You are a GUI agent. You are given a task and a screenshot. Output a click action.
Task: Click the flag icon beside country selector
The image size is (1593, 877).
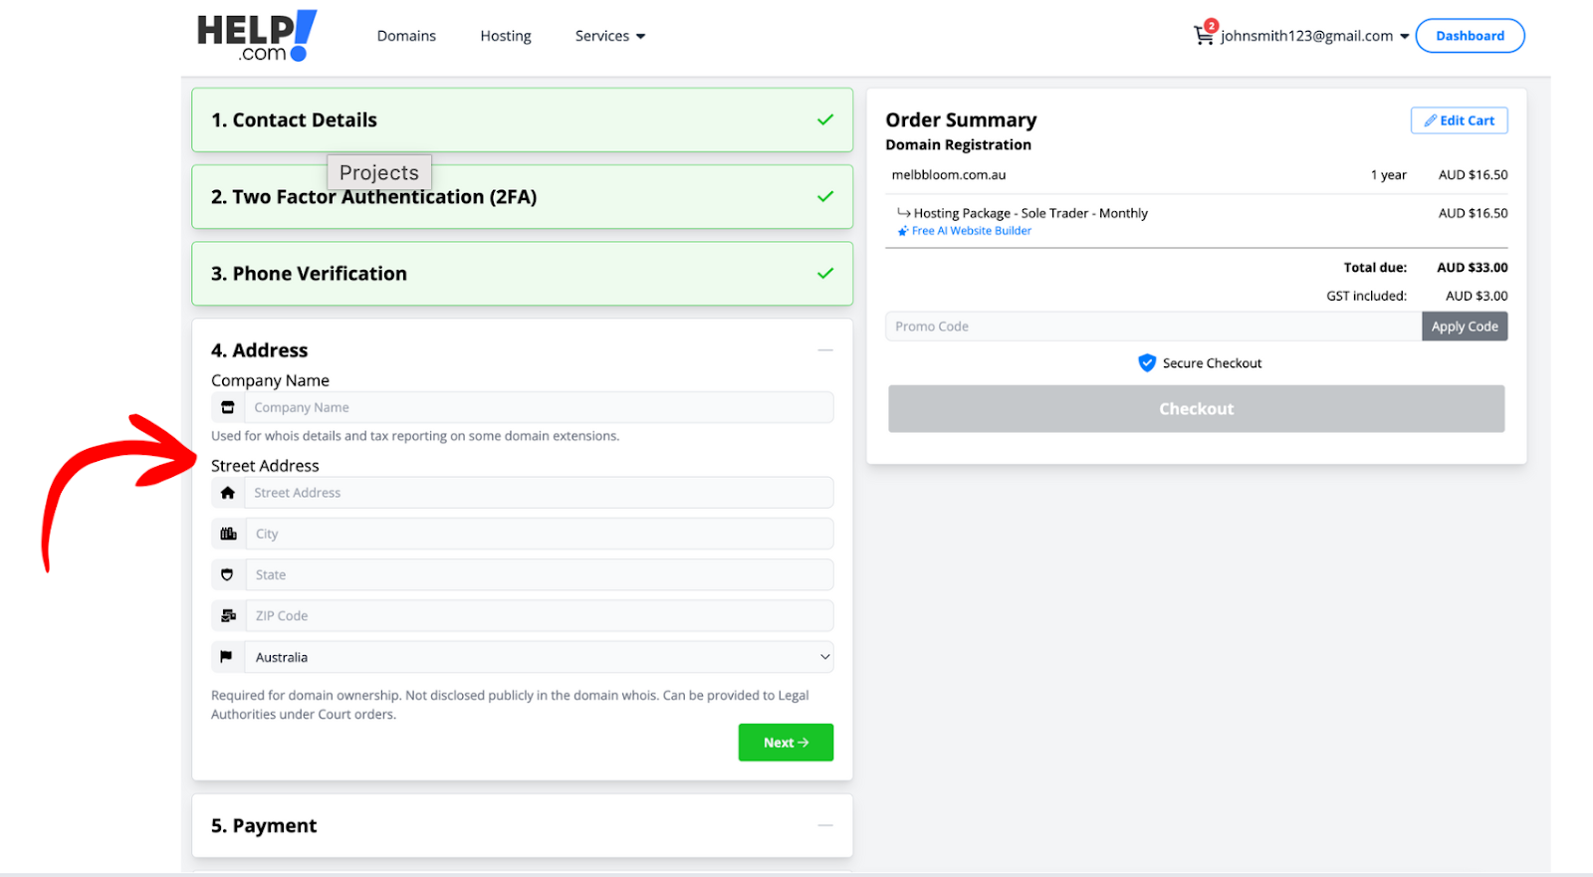pos(227,657)
